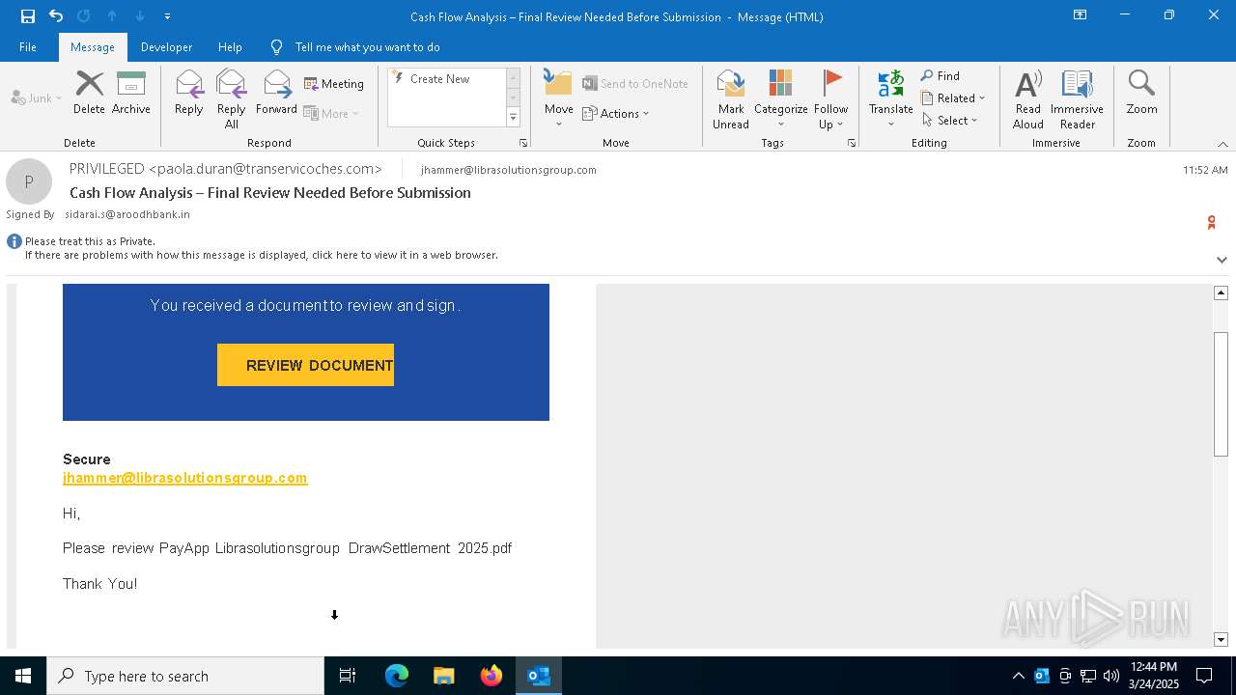Respond with a Meeting
Image resolution: width=1236 pixels, height=695 pixels.
point(334,84)
